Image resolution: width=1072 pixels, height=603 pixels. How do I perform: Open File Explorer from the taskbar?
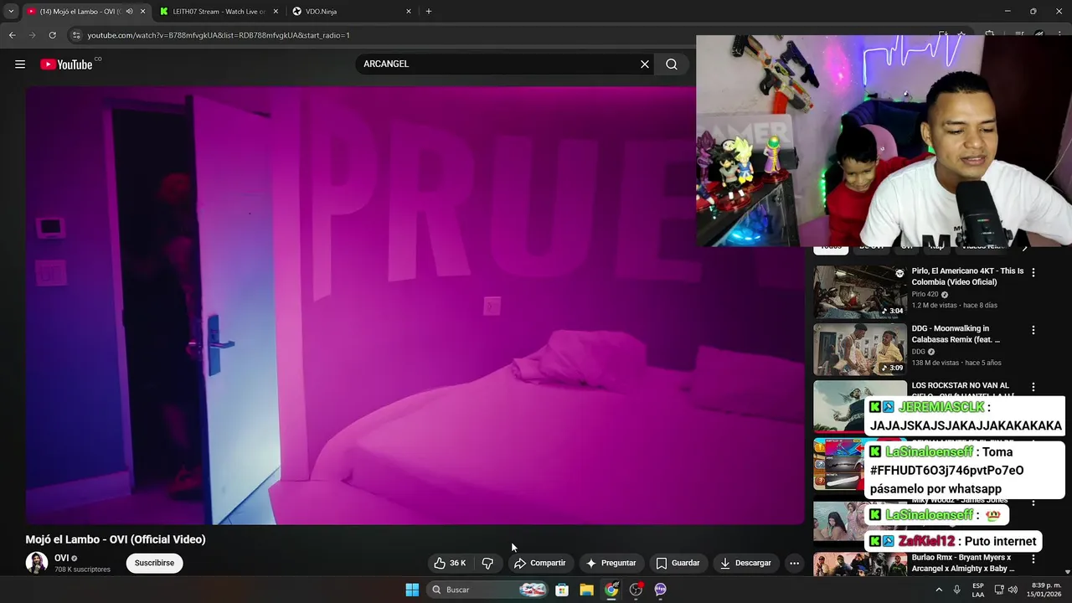click(x=586, y=590)
